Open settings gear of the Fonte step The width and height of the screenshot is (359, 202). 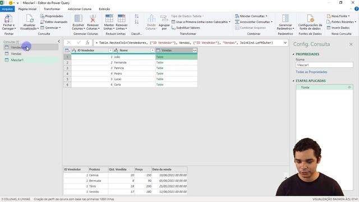(x=349, y=88)
